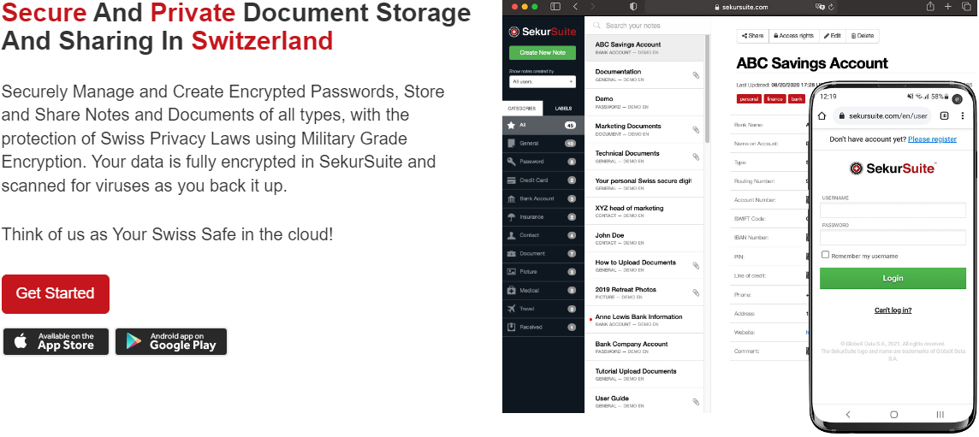
Task: Select the Picture category
Action: coord(543,272)
